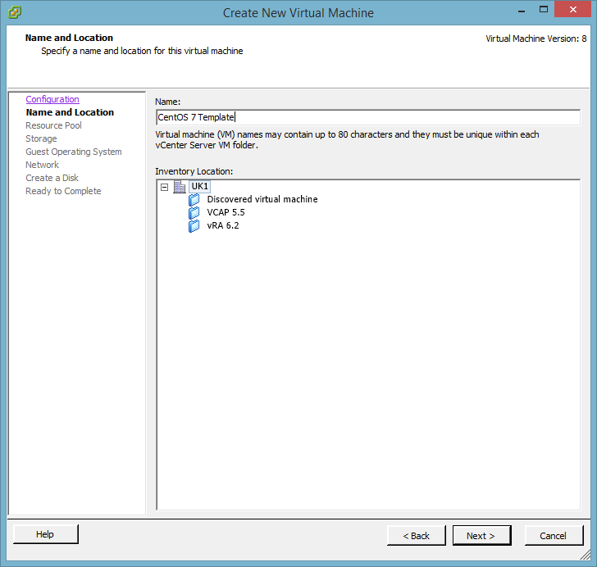
Task: Proceed with the Next > button
Action: 481,535
